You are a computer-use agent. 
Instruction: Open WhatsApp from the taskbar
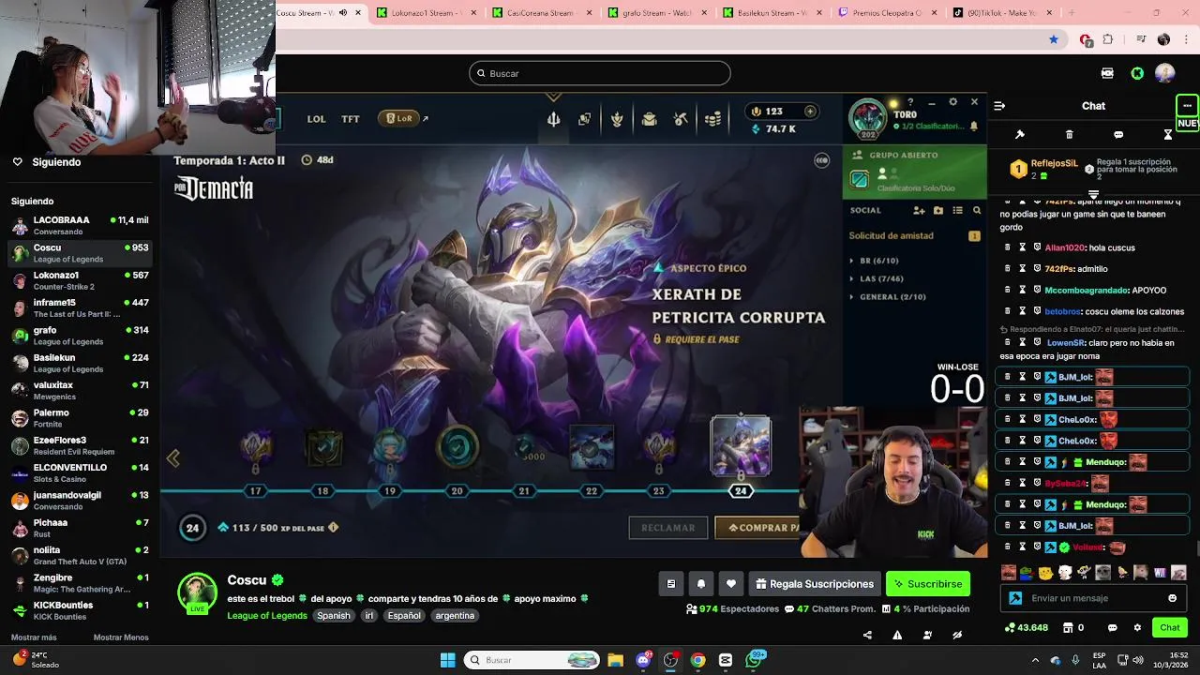click(x=755, y=660)
